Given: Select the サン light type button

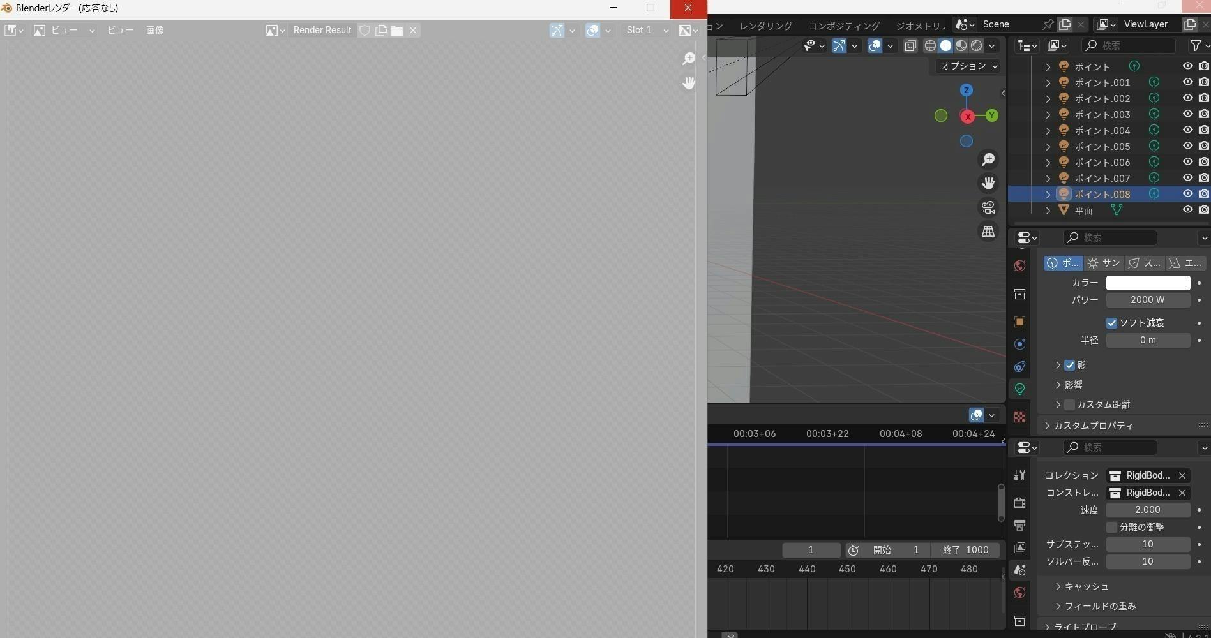Looking at the screenshot, I should pyautogui.click(x=1104, y=263).
